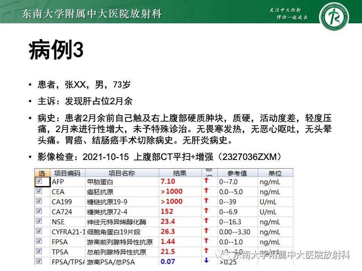This screenshot has width=362, height=271.
Task: Click the blue down arrow in FPSA/TPSA row
Action: [206, 260]
